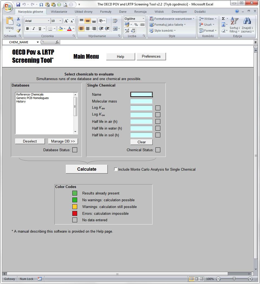Toggle bold formatting
Image resolution: width=260 pixels, height=284 pixels.
[27, 29]
